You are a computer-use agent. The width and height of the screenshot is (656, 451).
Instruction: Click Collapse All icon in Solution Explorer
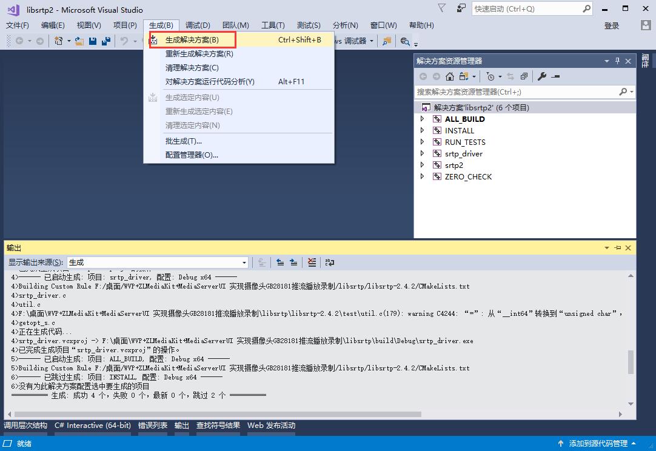pyautogui.click(x=524, y=76)
